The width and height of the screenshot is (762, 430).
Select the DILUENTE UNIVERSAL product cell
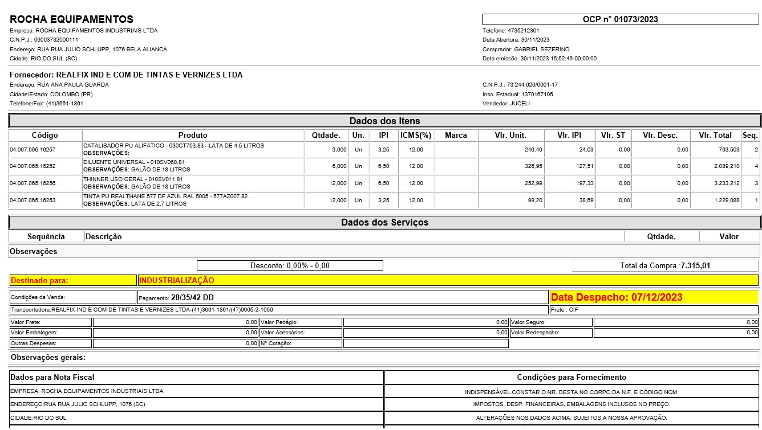pyautogui.click(x=193, y=166)
